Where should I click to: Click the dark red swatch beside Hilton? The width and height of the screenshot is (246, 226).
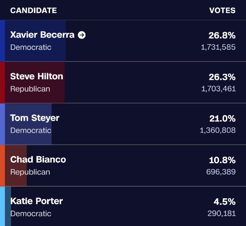(x=2, y=82)
